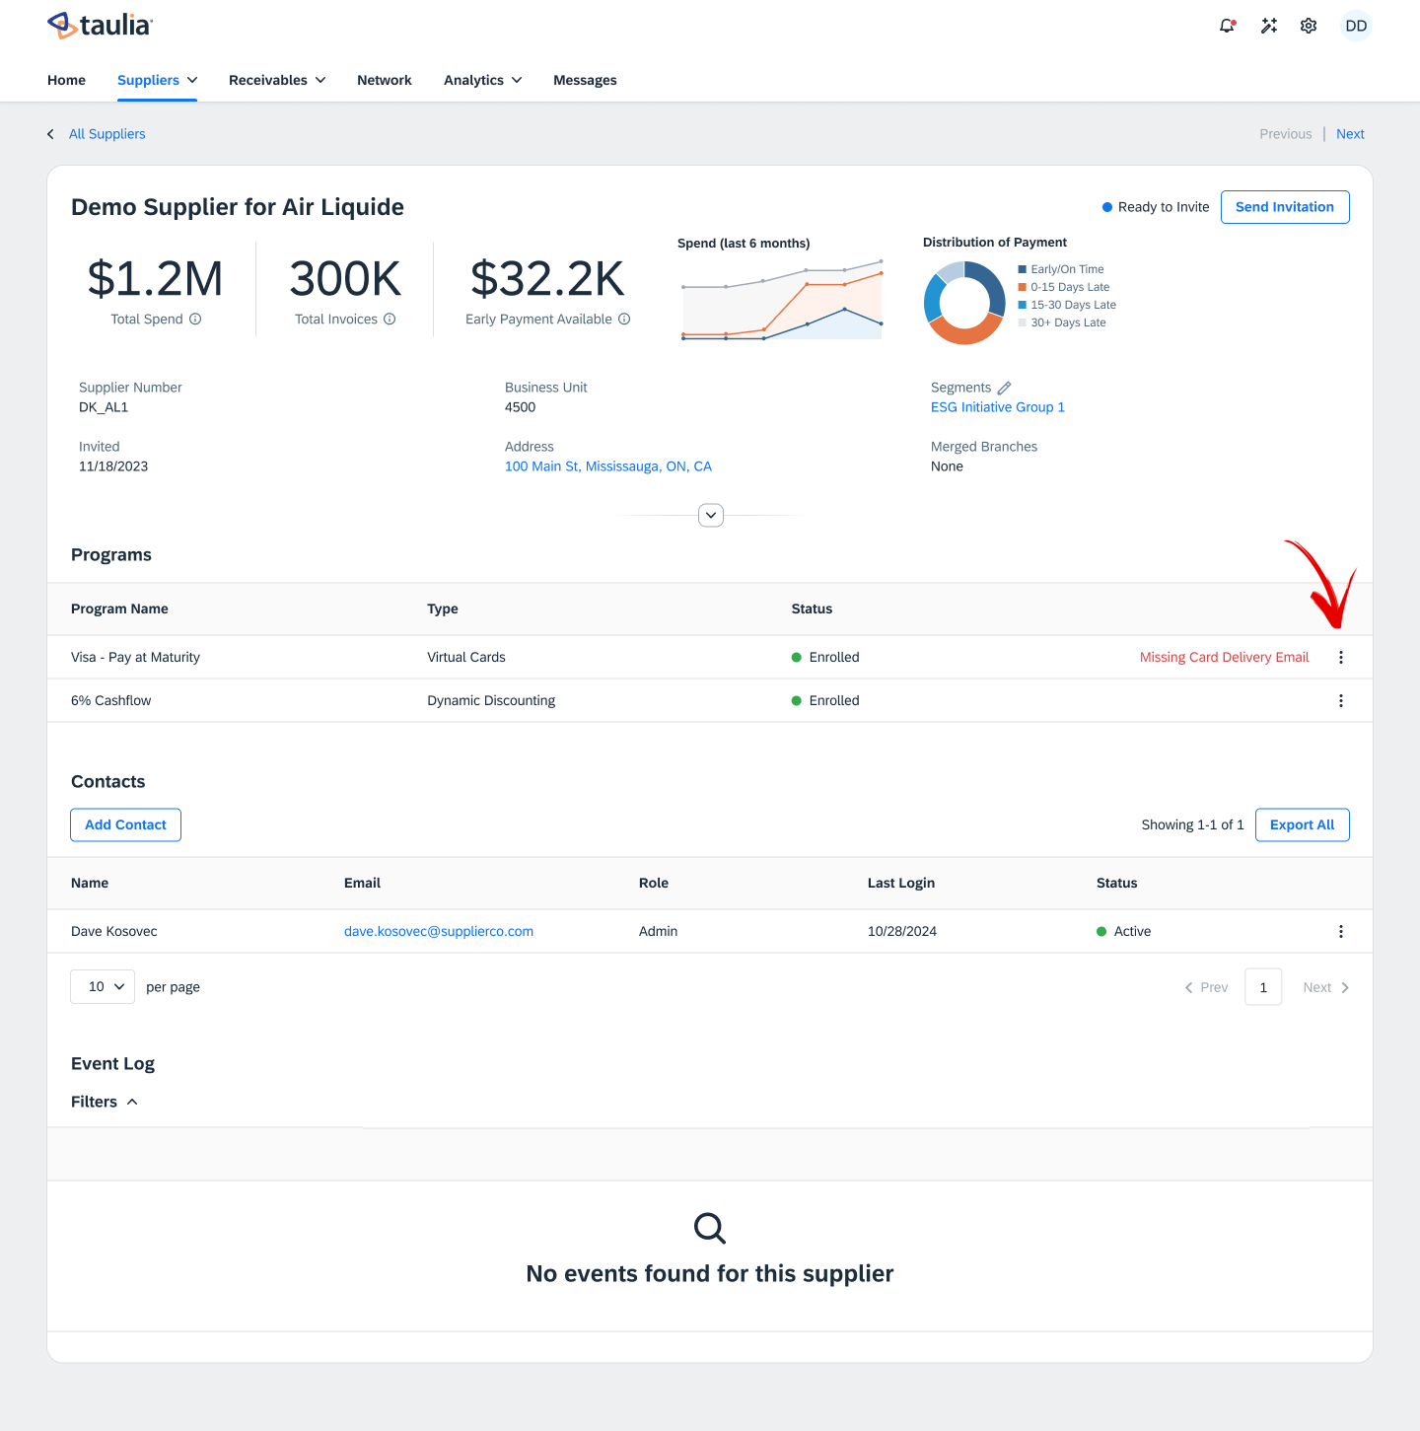Click the Dynamic Discounting type cell
Viewport: 1420px width, 1431px height.
coord(491,700)
